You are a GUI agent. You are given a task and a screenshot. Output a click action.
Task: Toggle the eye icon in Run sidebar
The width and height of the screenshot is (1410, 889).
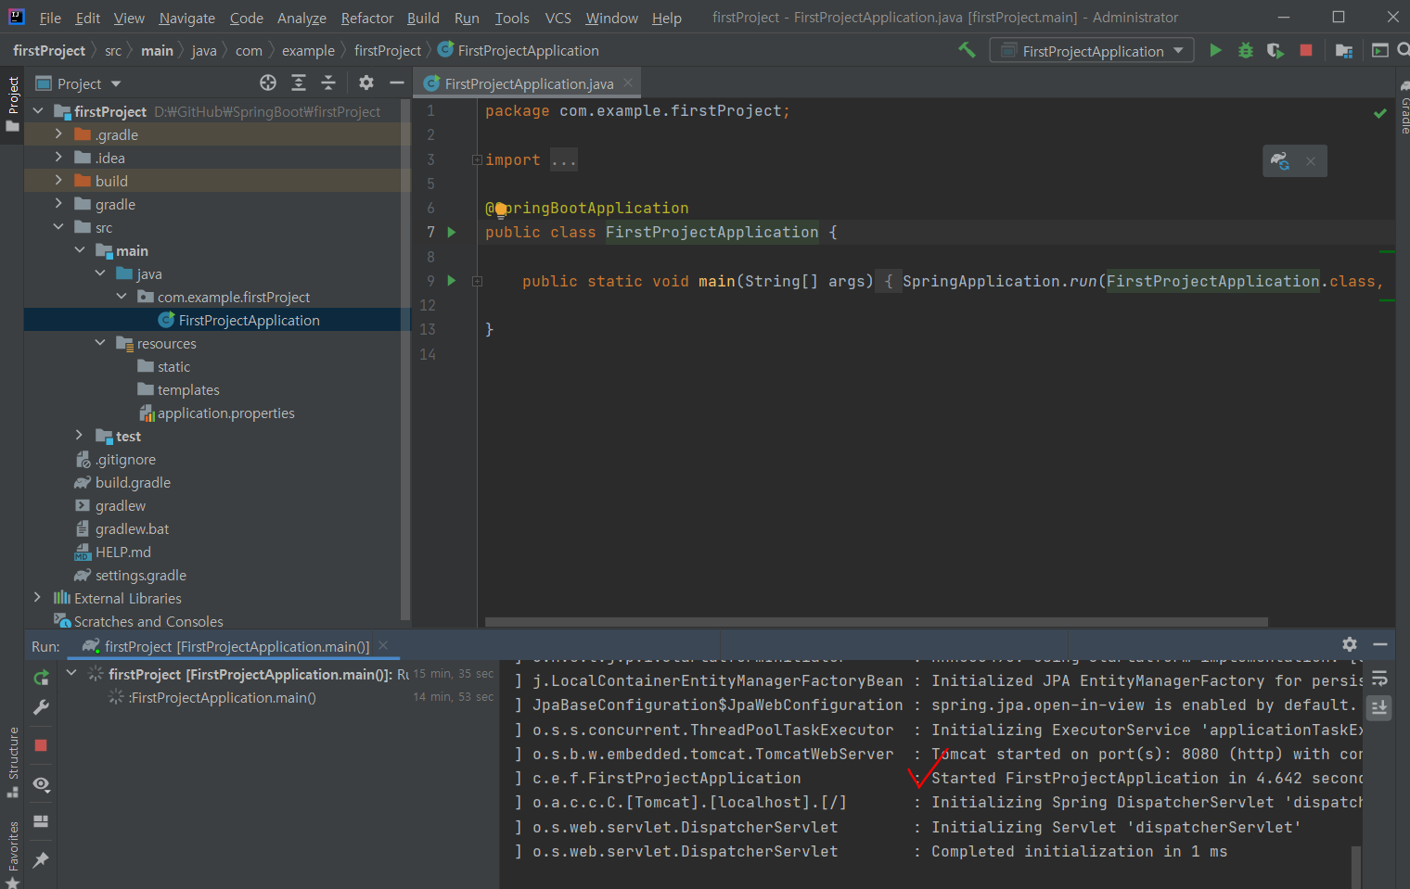pos(41,784)
